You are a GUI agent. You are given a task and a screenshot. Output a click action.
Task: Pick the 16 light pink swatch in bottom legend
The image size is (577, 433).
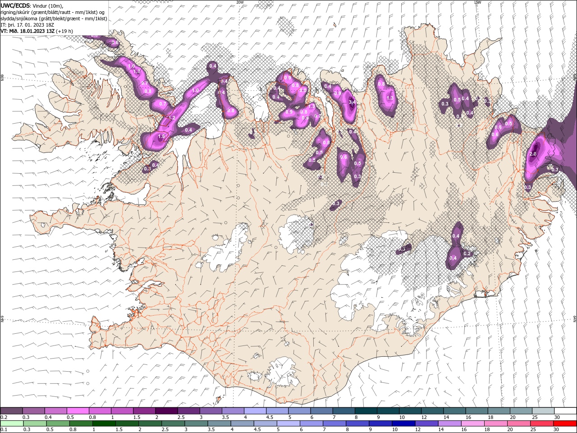(x=472, y=424)
